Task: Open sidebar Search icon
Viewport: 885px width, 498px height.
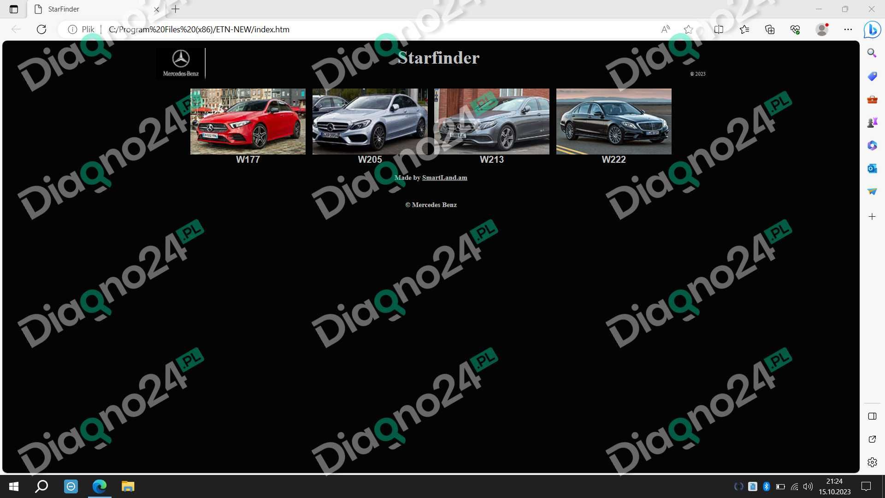Action: tap(872, 53)
